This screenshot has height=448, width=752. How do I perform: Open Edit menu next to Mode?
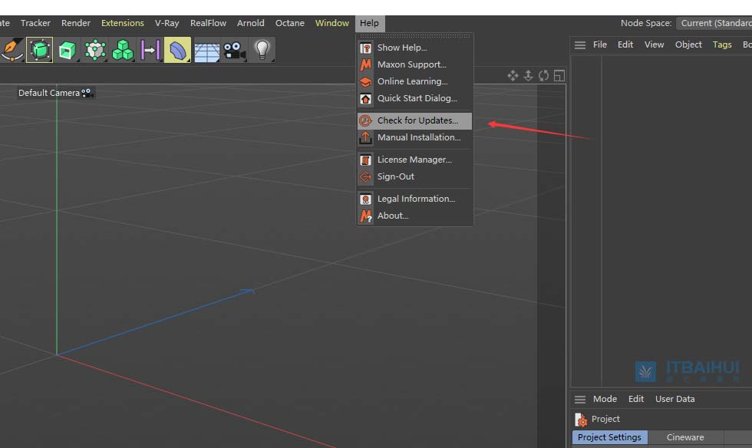(636, 399)
